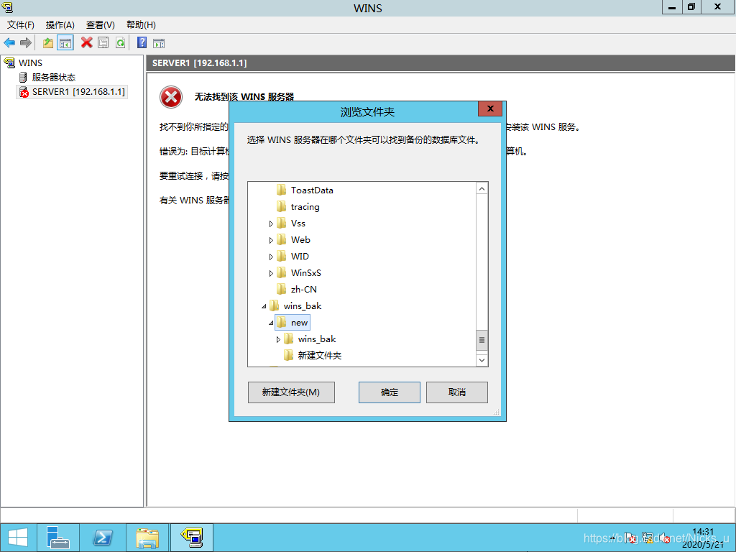Expand the Vss folder arrow

click(x=271, y=224)
